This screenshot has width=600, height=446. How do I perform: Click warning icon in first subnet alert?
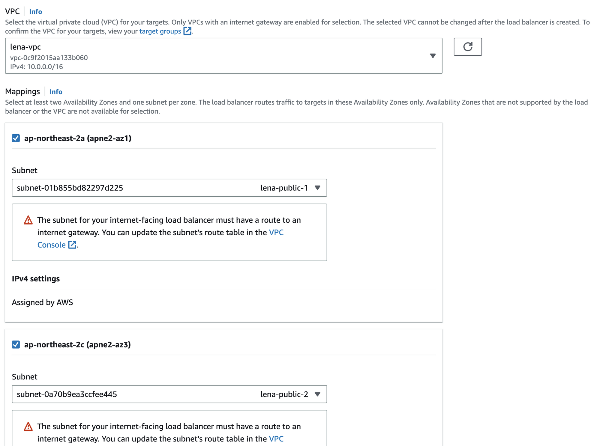[28, 220]
